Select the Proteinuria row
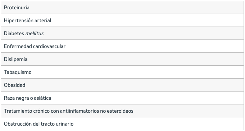This screenshot has width=245, height=131. 122,7
